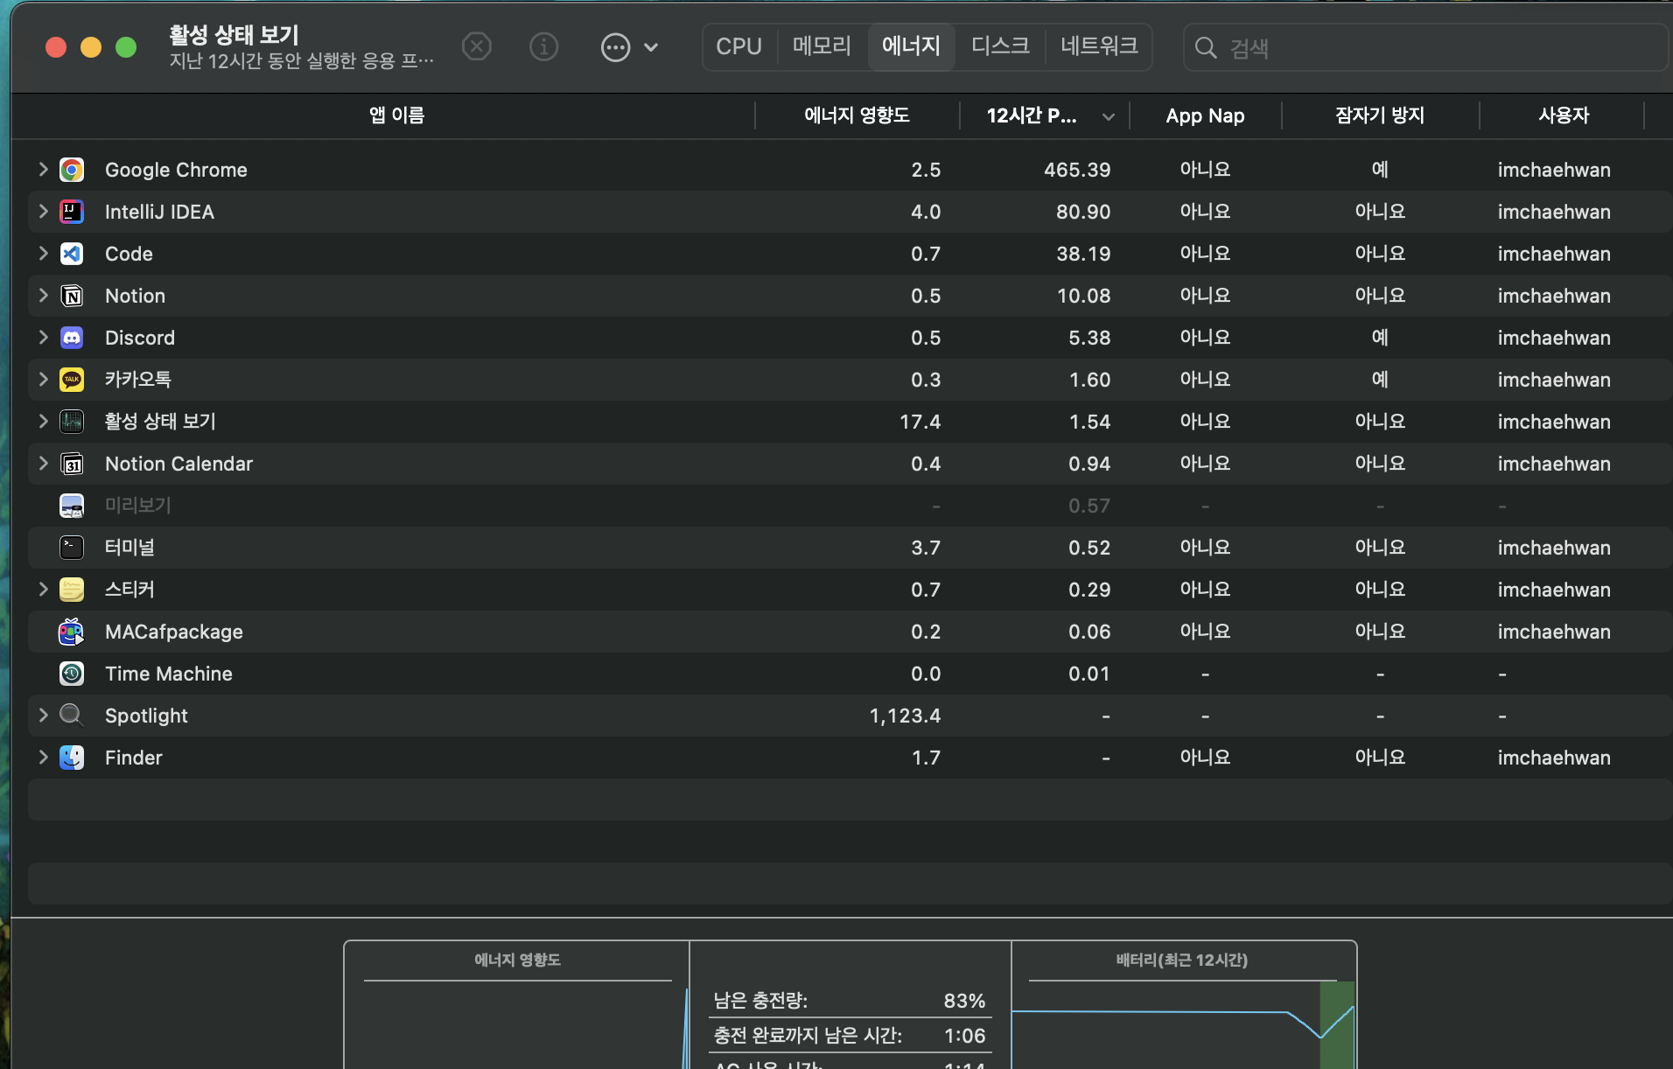
Task: Click the 미리보기 app icon
Action: pyautogui.click(x=72, y=506)
